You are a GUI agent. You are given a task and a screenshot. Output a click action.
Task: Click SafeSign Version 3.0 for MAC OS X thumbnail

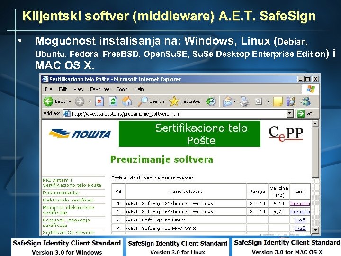pyautogui.click(x=287, y=247)
